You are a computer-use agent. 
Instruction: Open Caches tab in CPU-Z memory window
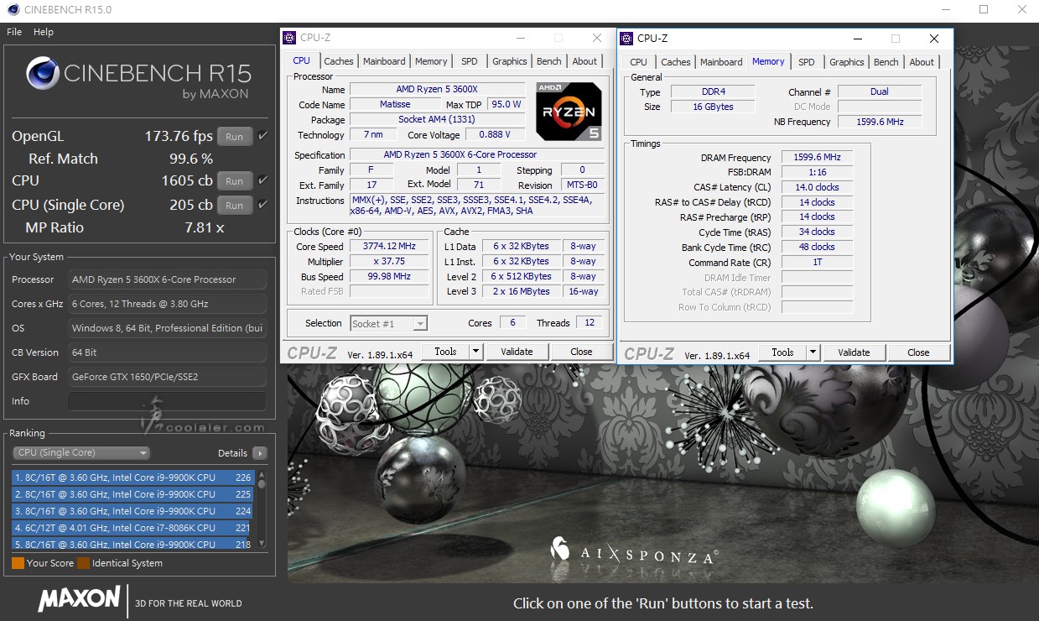[x=676, y=62]
